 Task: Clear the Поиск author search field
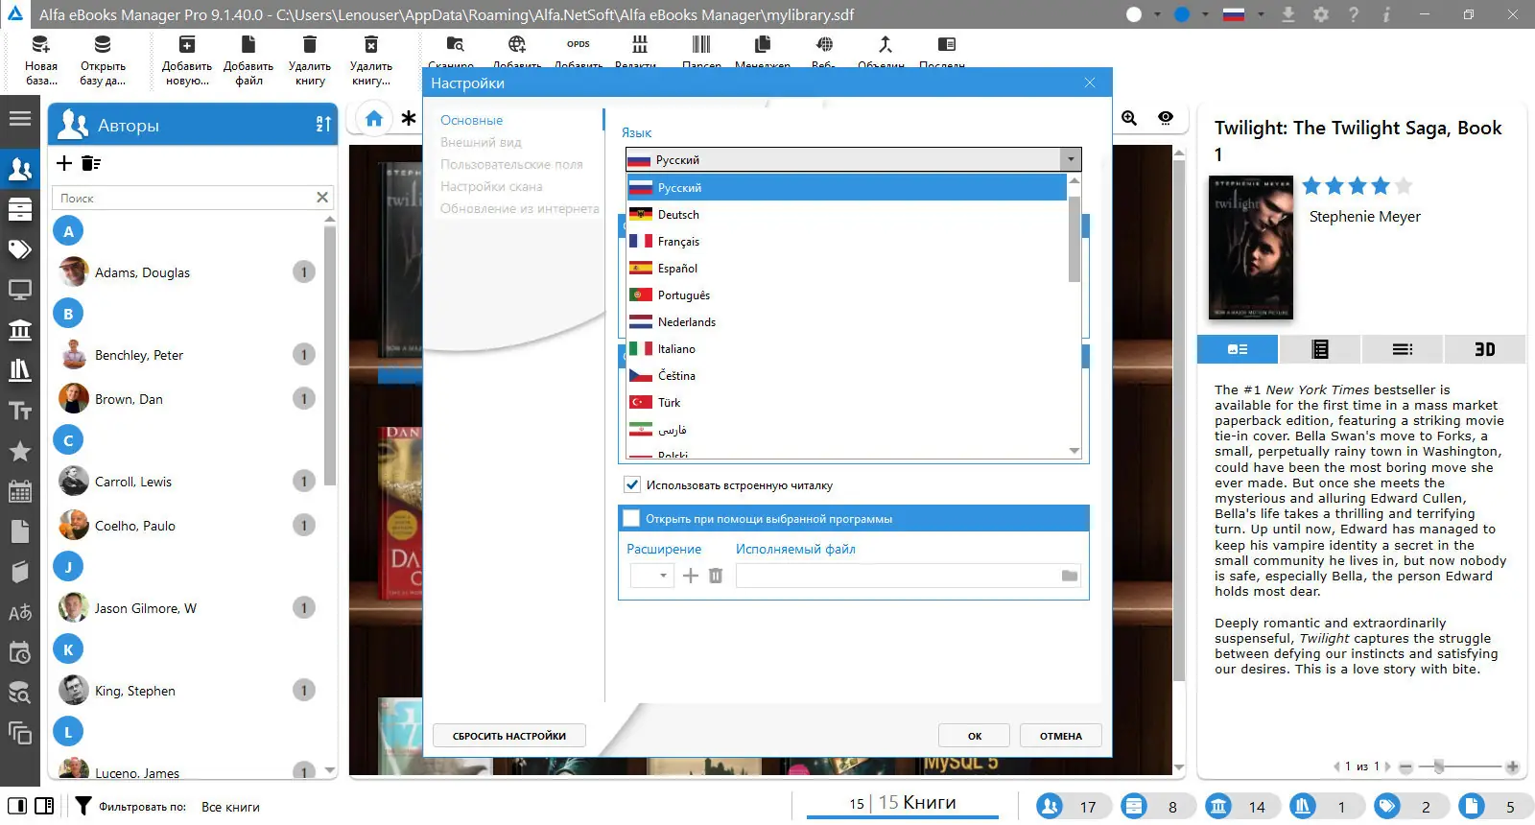(x=322, y=198)
